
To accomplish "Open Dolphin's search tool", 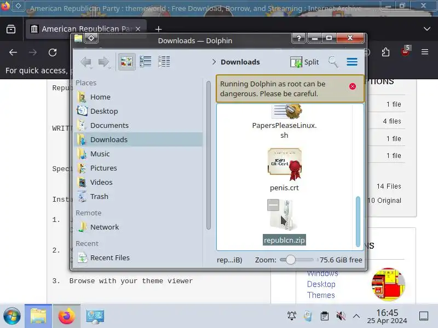I will point(333,62).
